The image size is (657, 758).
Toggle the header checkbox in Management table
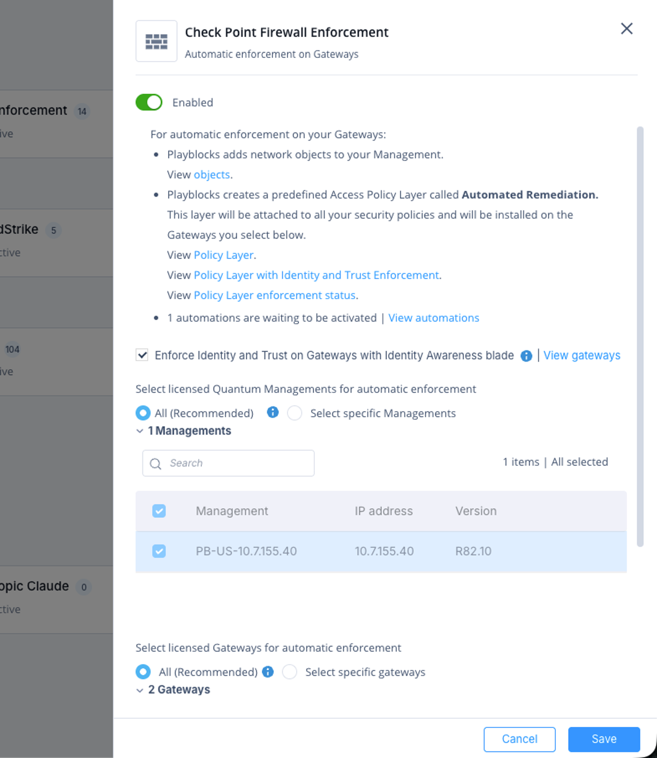[159, 511]
